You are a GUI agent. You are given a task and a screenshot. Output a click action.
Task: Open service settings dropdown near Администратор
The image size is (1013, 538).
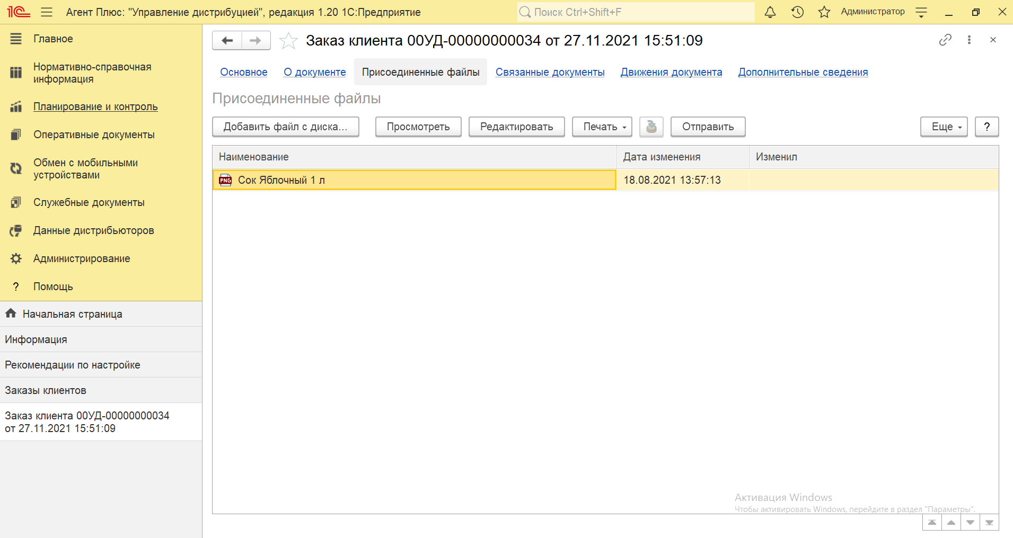point(921,12)
